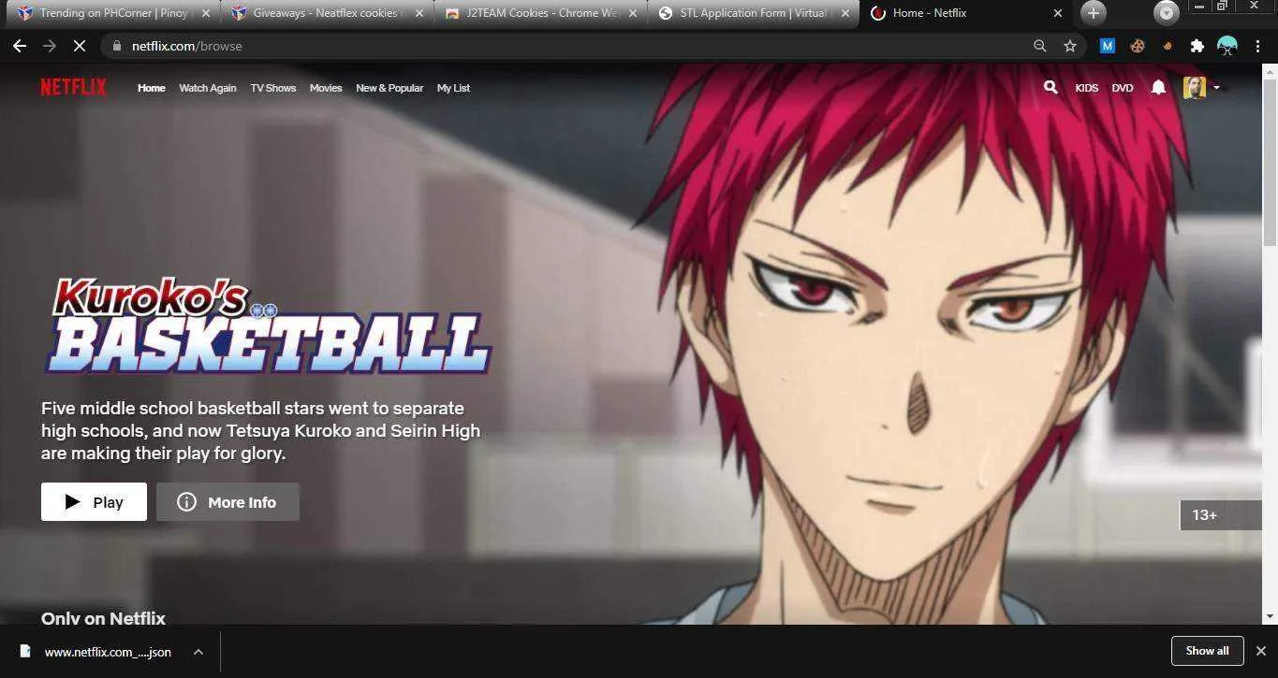The width and height of the screenshot is (1278, 678).
Task: Click the Netflix logo
Action: tap(73, 87)
